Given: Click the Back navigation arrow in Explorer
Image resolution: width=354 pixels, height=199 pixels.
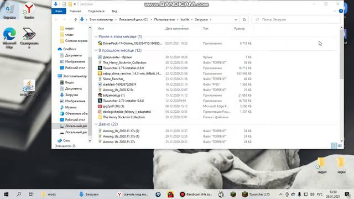Looking at the screenshot, I should (x=56, y=20).
